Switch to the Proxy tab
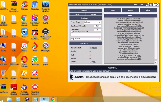Screen dimensions: 161x102 tap(94, 14)
